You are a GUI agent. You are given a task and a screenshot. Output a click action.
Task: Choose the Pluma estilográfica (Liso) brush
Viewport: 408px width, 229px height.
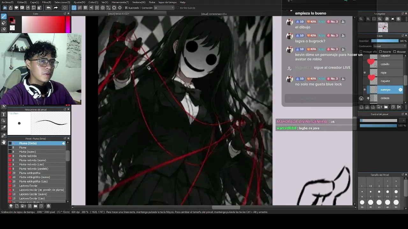coord(37,182)
